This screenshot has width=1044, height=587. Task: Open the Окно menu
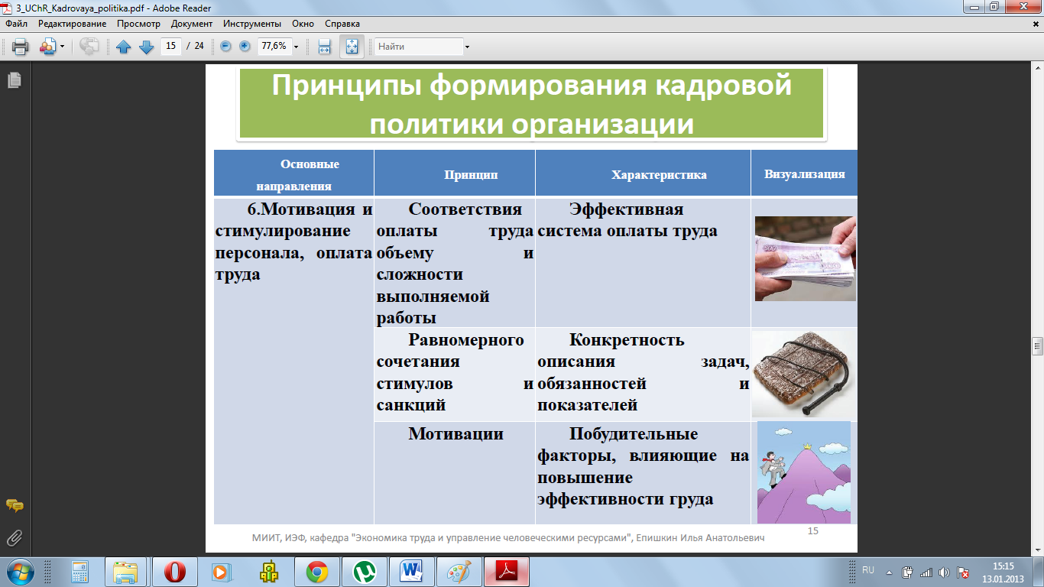pyautogui.click(x=303, y=24)
